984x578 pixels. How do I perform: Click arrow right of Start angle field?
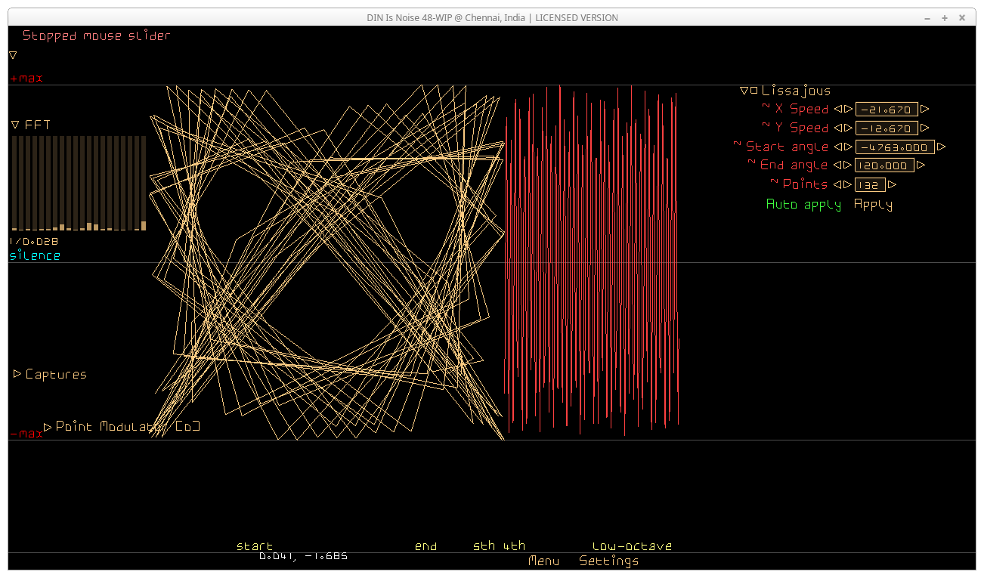941,147
